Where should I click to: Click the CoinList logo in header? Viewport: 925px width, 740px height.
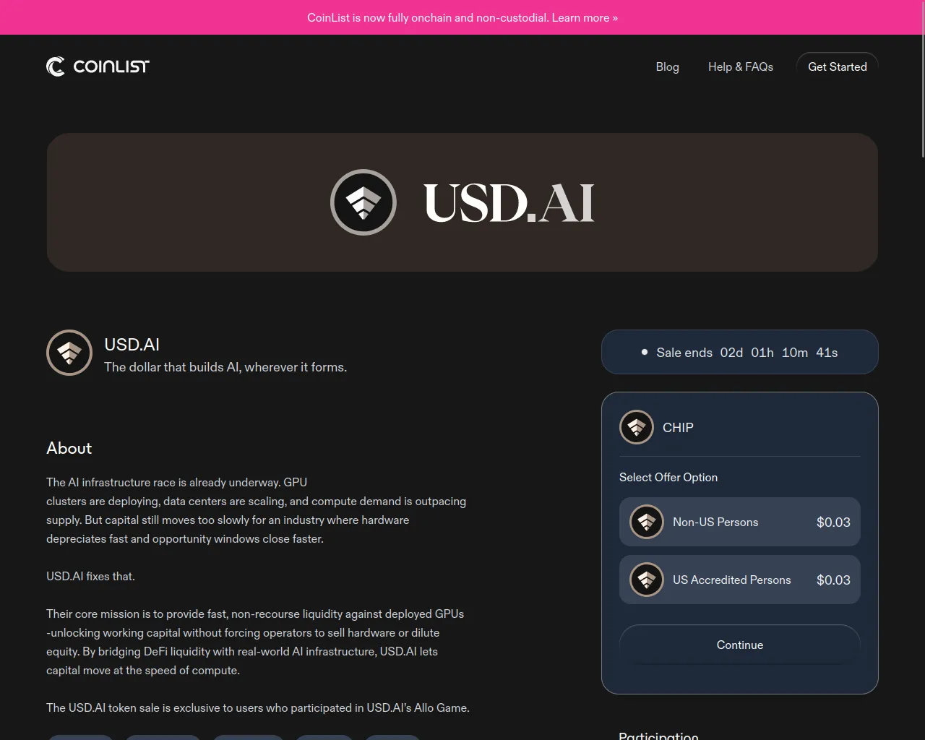click(98, 66)
